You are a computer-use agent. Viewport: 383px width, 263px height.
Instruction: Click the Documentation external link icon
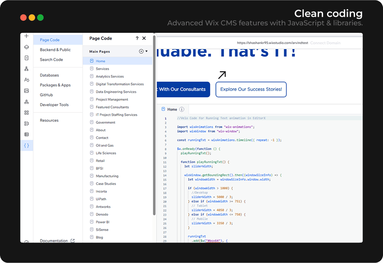72,241
